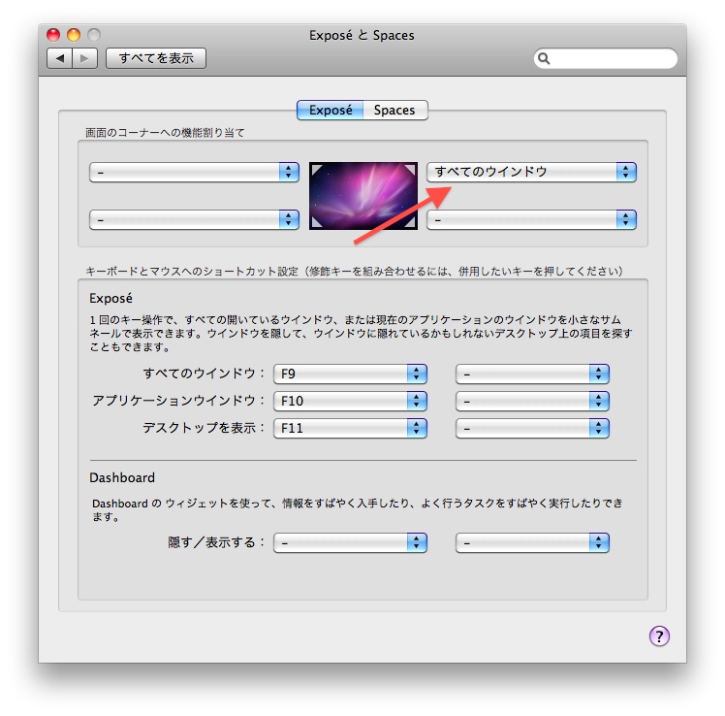Switch to the Spaces tab
Image resolution: width=725 pixels, height=716 pixels.
point(394,111)
